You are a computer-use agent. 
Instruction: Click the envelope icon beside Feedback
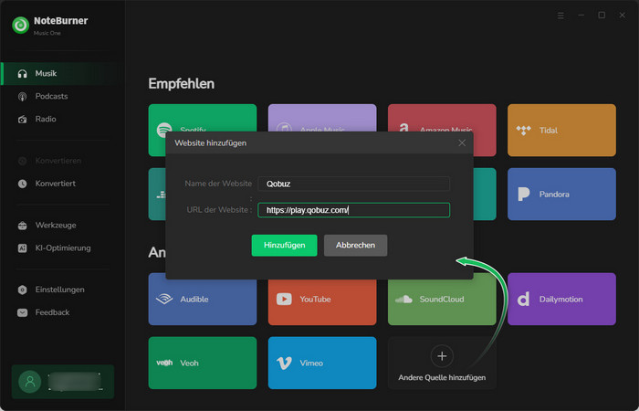(23, 312)
